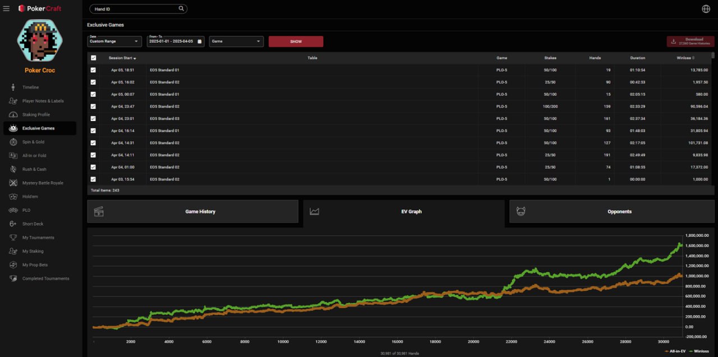718x357 pixels.
Task: Click the Rush & Cash icon
Action: 13,169
